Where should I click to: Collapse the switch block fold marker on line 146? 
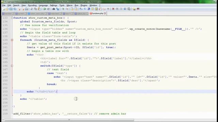click(12, 66)
